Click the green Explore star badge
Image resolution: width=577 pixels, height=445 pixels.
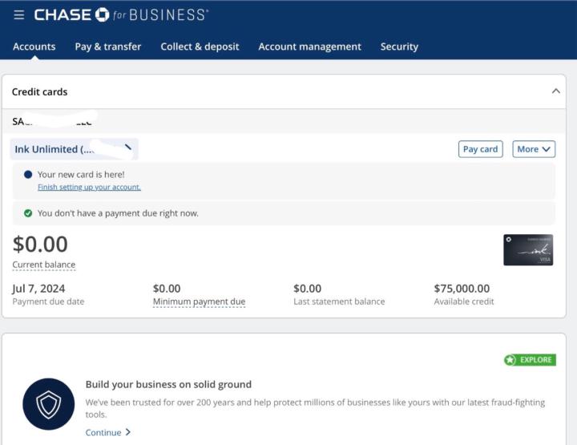[530, 359]
